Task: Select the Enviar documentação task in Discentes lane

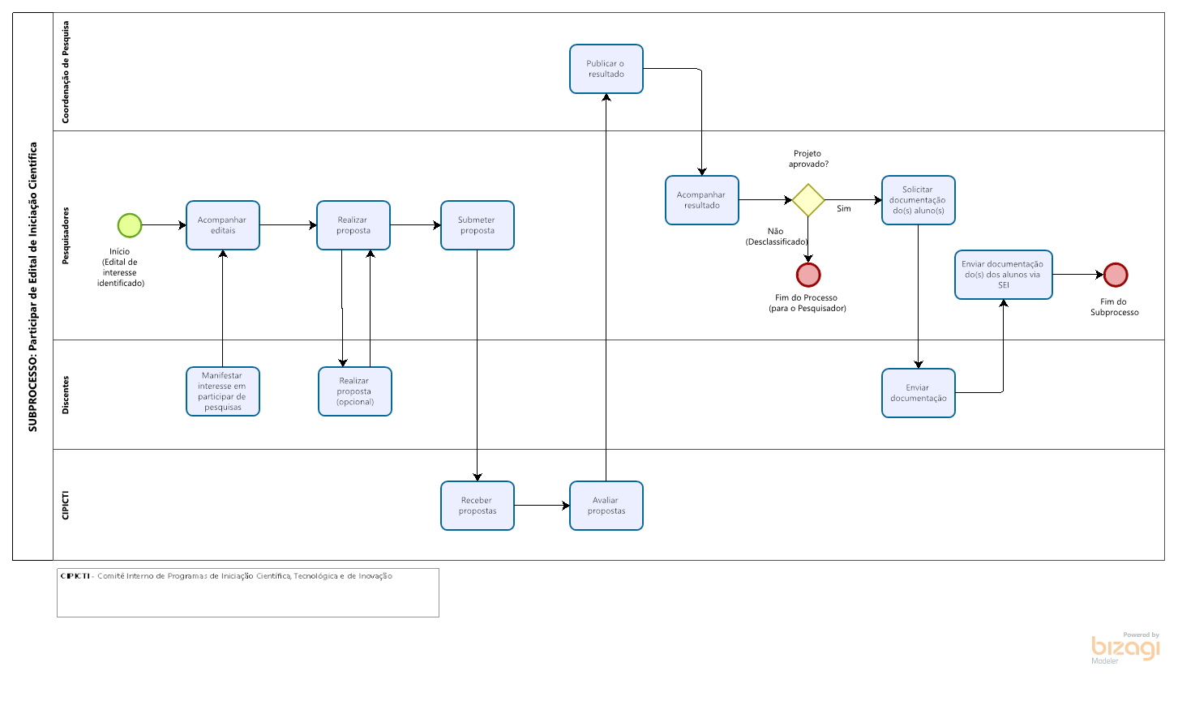Action: [919, 393]
